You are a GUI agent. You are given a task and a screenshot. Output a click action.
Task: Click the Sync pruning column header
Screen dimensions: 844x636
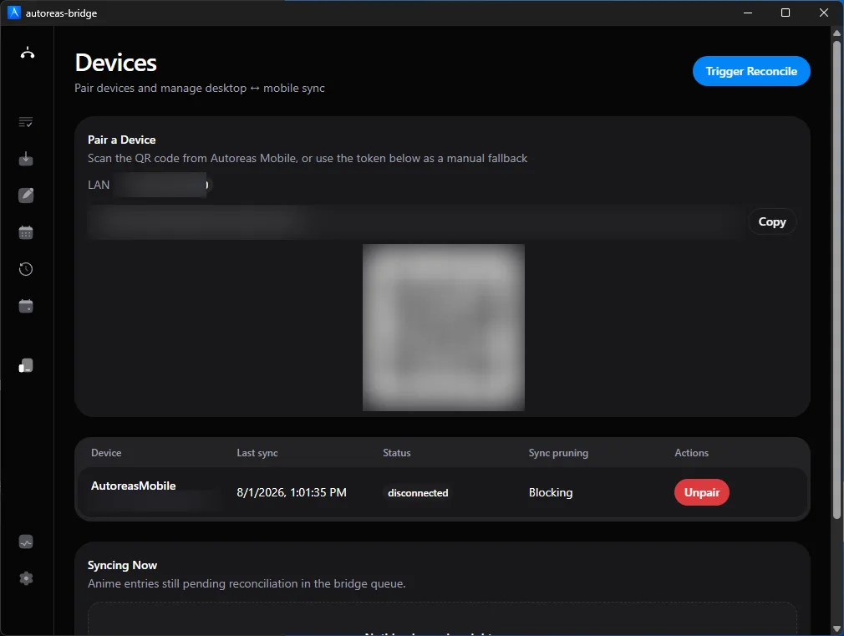tap(558, 453)
